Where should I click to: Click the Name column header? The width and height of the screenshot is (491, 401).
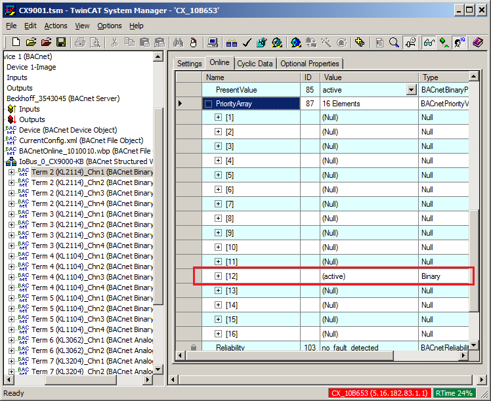pos(251,77)
